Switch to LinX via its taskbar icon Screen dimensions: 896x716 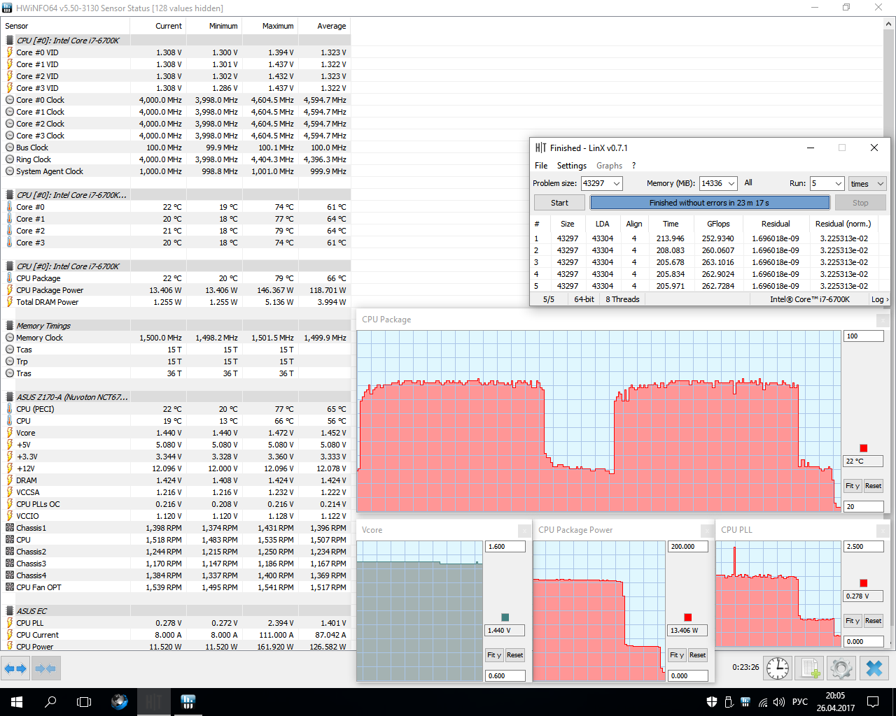point(153,702)
